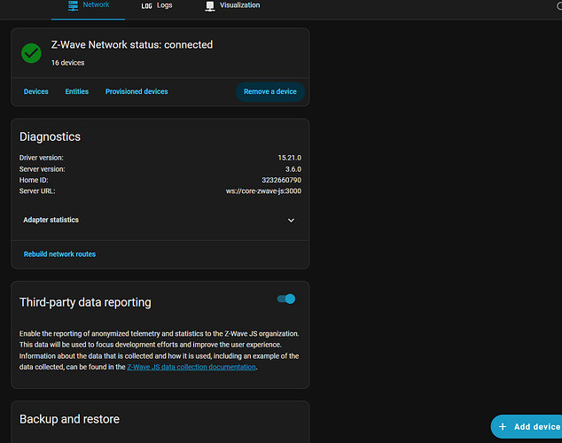Open the Entities link

tap(77, 91)
